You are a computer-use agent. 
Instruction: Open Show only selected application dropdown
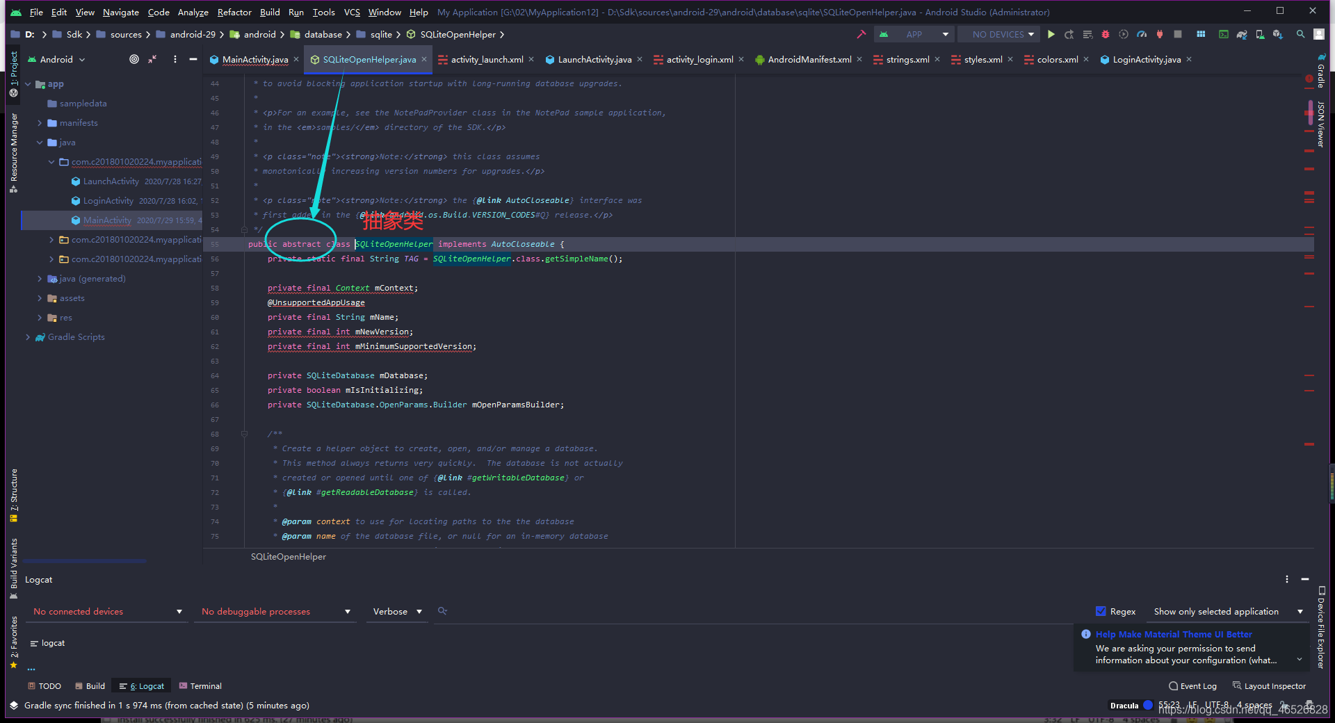point(1227,612)
